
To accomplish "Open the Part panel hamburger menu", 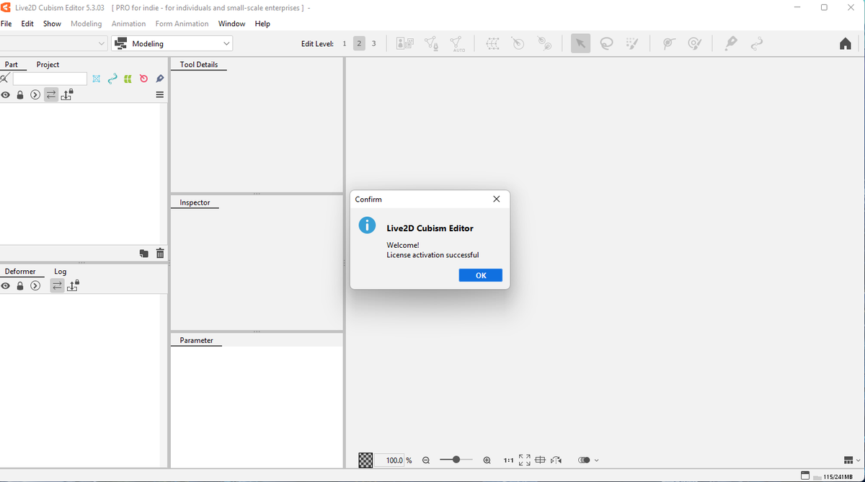I will [x=160, y=95].
